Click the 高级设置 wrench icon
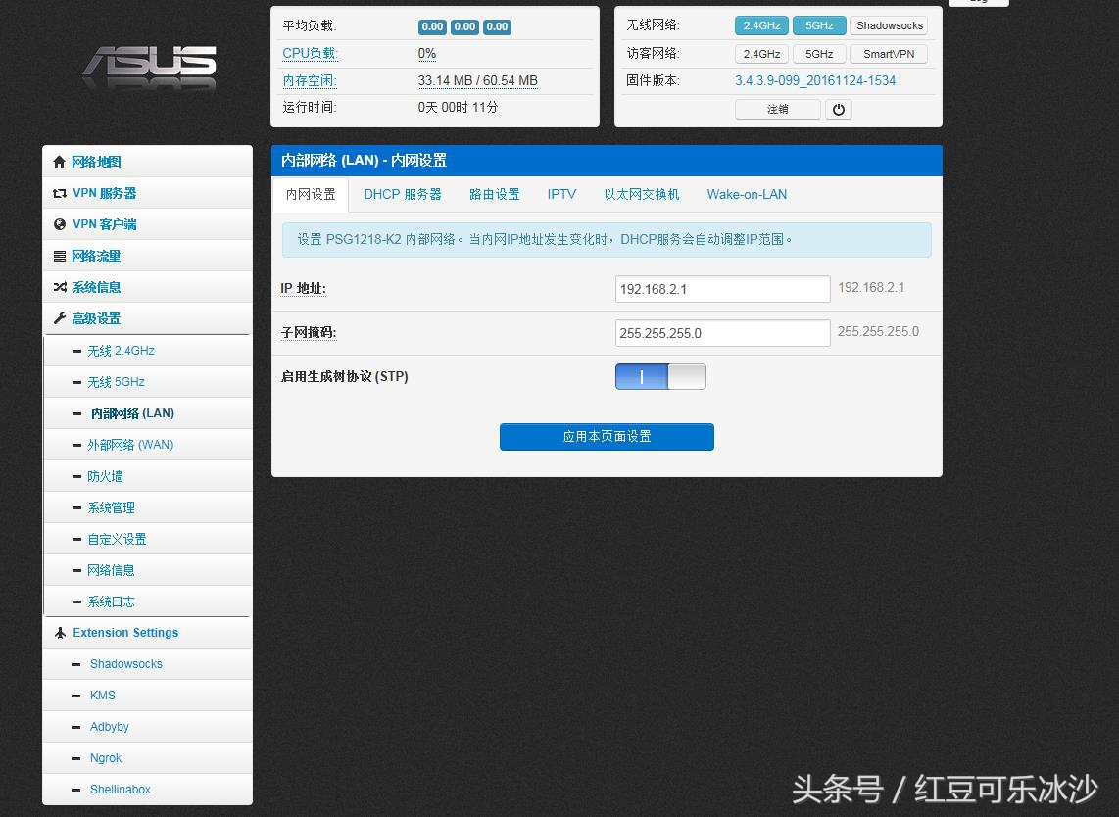 61,317
